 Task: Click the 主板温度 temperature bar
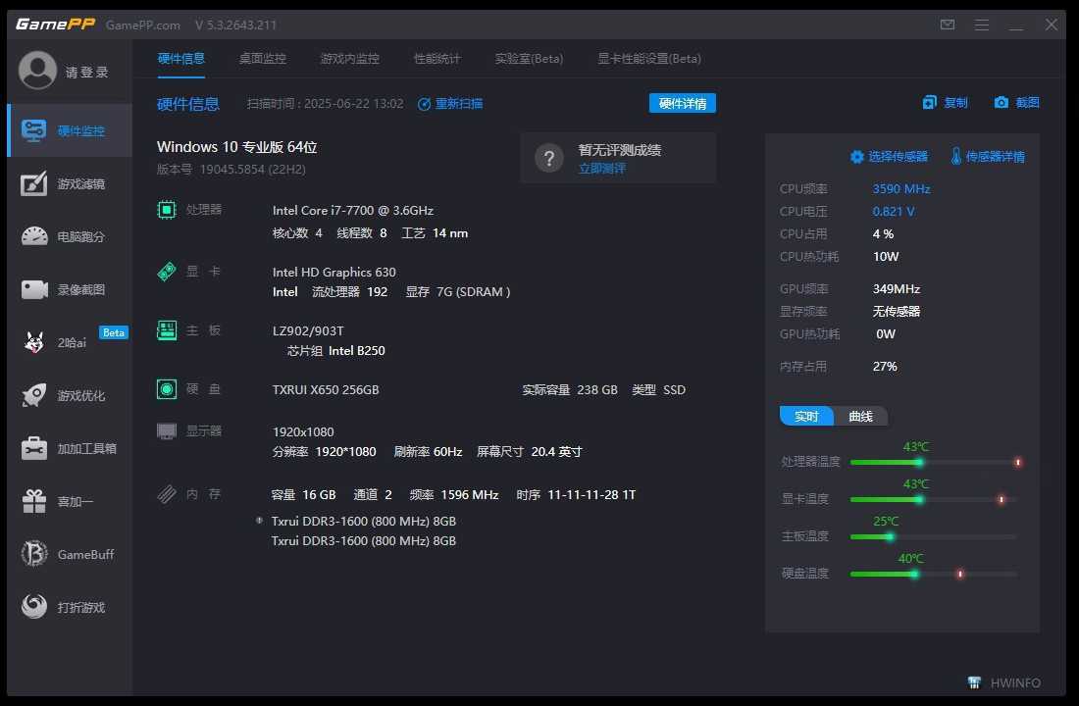click(936, 536)
